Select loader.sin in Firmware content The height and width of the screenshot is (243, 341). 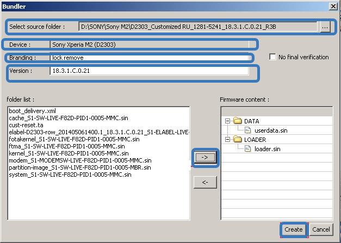point(268,149)
